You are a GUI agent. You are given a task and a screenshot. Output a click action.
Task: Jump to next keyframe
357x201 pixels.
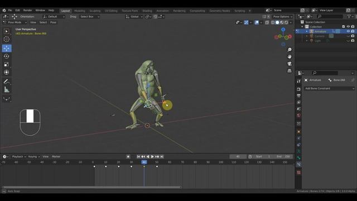pos(157,156)
